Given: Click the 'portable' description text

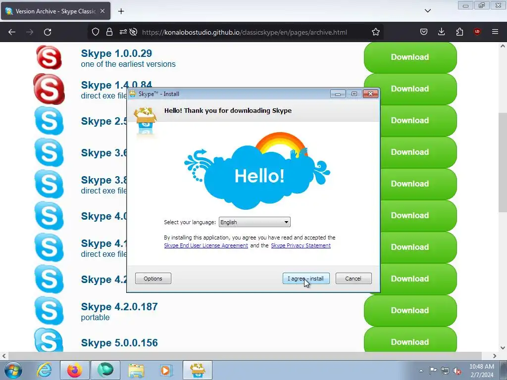Looking at the screenshot, I should 95,318.
